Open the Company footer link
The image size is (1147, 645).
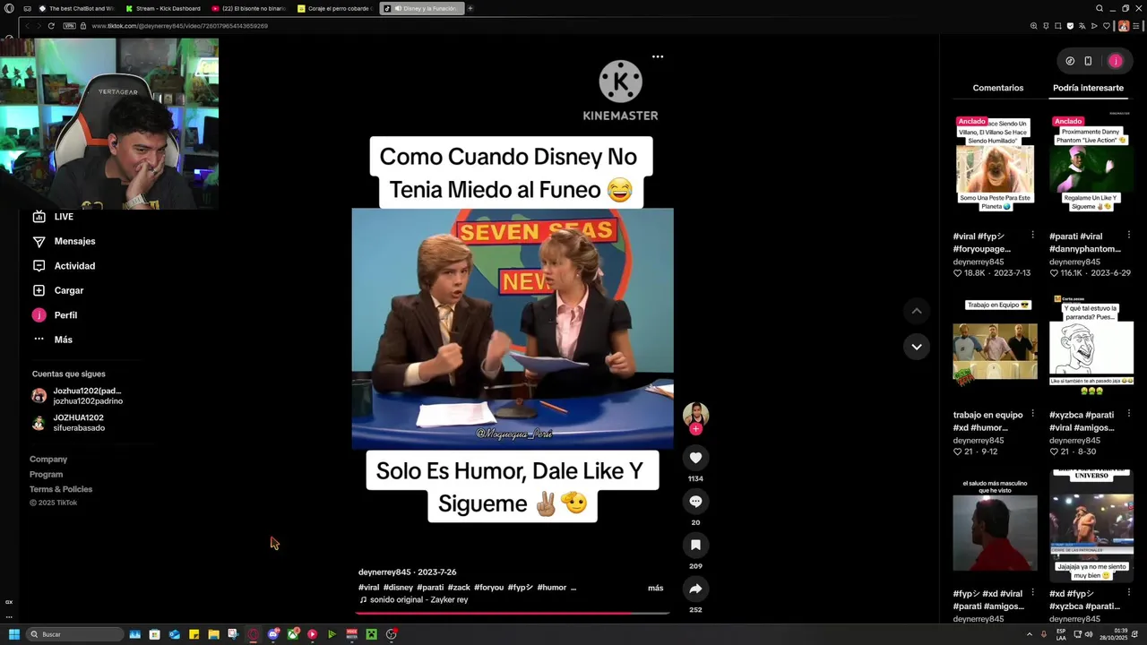tap(48, 459)
